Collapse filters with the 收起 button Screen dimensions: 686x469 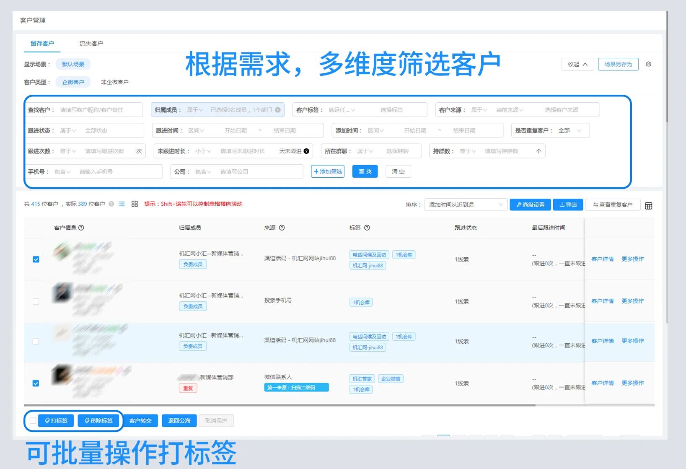coord(577,65)
